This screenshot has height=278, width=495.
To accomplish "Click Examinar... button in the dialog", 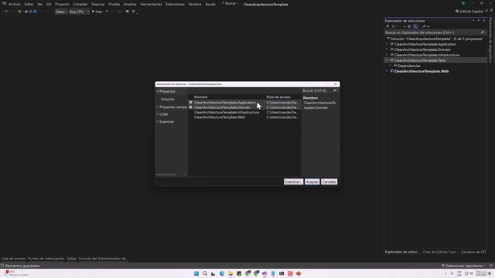I will click(x=293, y=182).
